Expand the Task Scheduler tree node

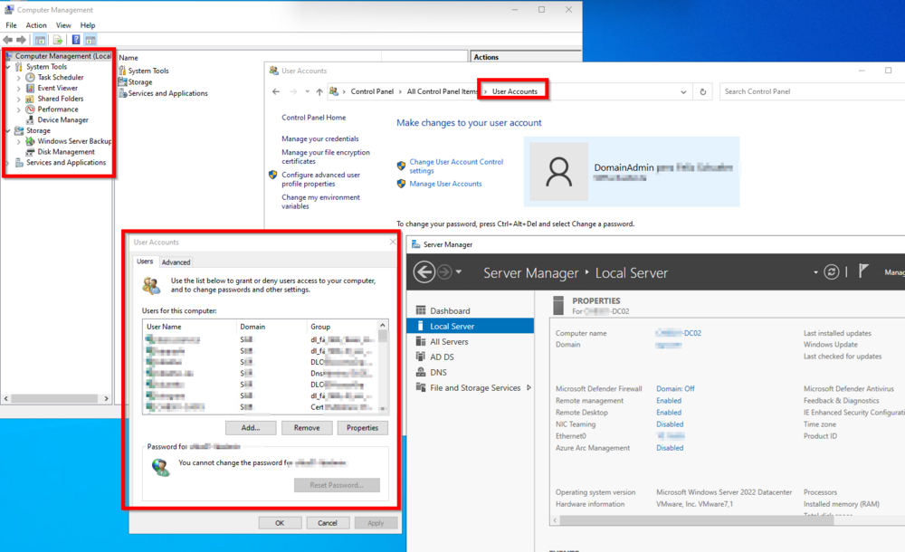click(18, 78)
